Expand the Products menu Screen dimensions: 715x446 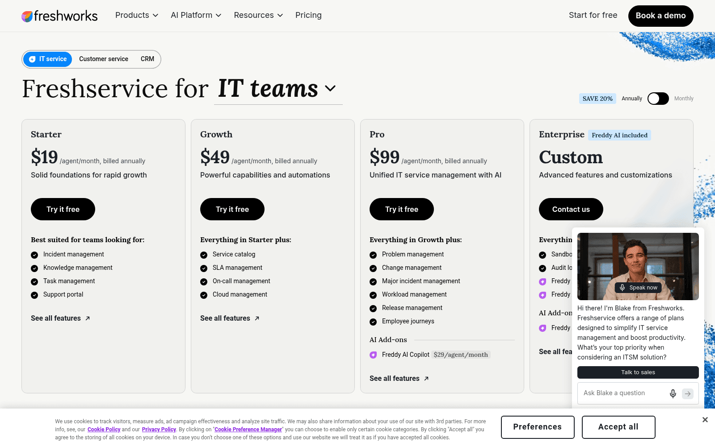137,15
